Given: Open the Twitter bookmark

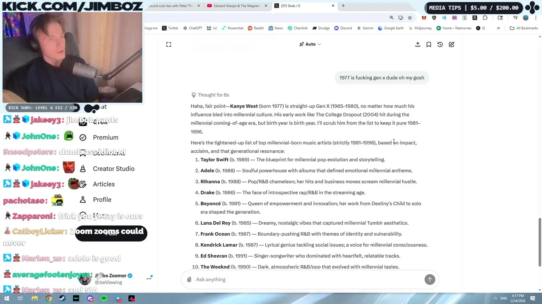Looking at the screenshot, I should point(170,28).
